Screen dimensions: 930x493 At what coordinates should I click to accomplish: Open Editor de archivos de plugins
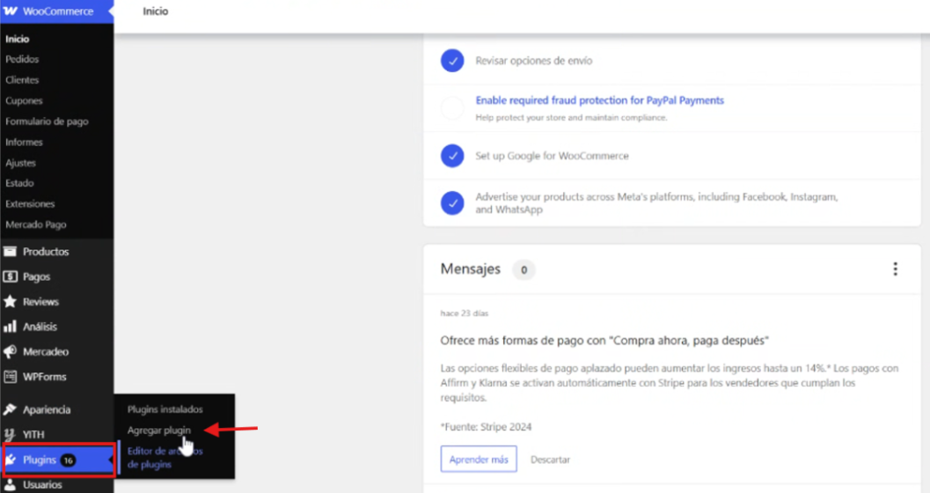click(x=165, y=458)
